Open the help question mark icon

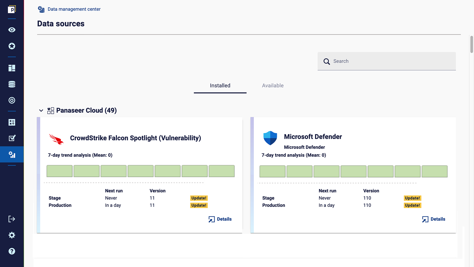point(12,251)
